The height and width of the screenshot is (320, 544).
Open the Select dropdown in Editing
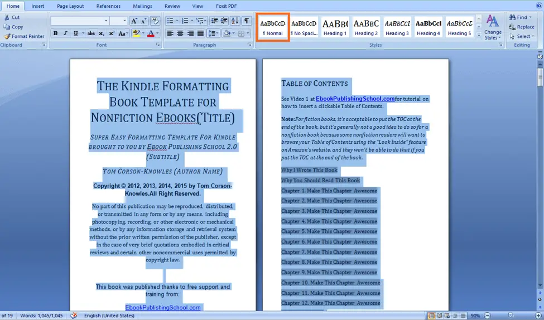point(522,36)
